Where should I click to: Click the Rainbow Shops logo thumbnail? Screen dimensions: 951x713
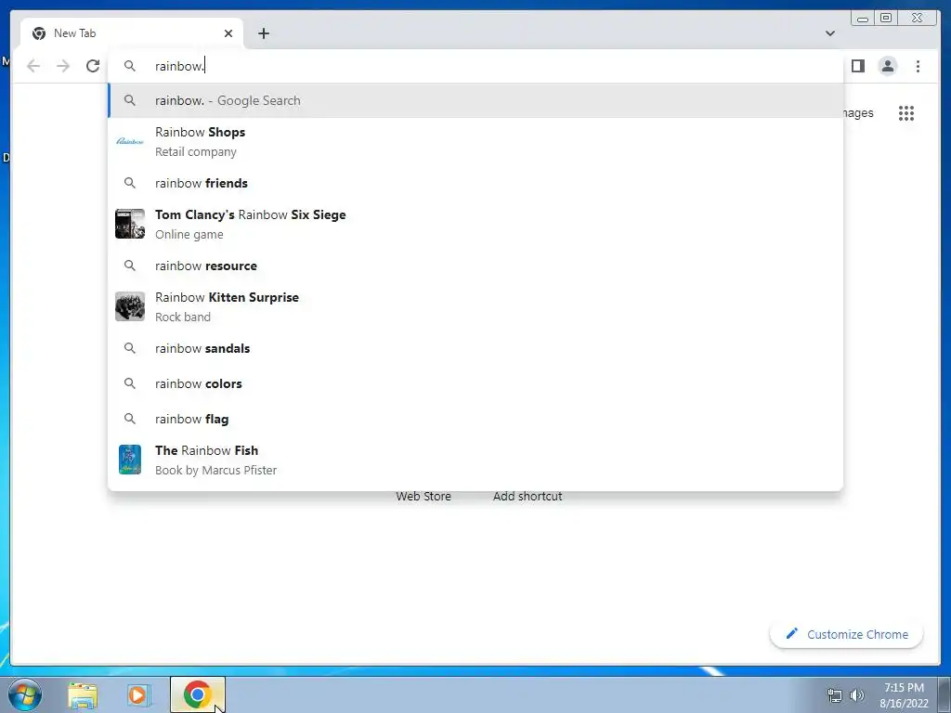tap(130, 141)
